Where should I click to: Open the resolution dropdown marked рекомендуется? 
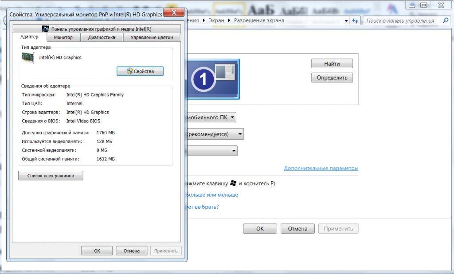215,134
